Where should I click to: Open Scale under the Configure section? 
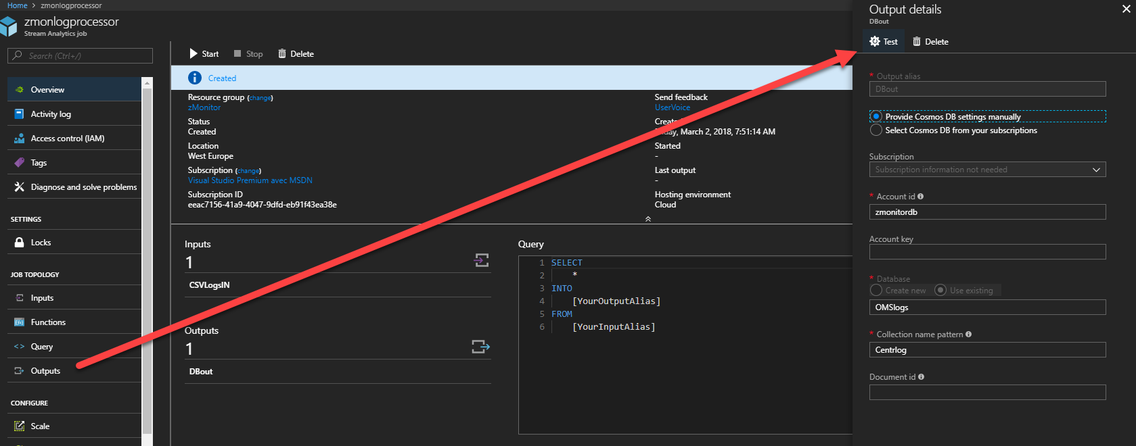tap(74, 426)
